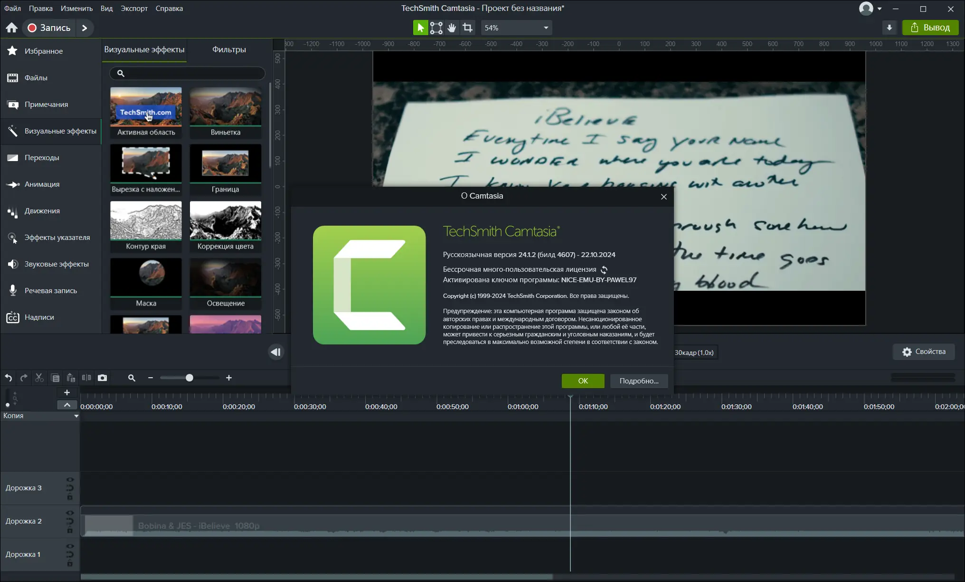Open the Экспорт menu
The image size is (965, 582).
[134, 8]
